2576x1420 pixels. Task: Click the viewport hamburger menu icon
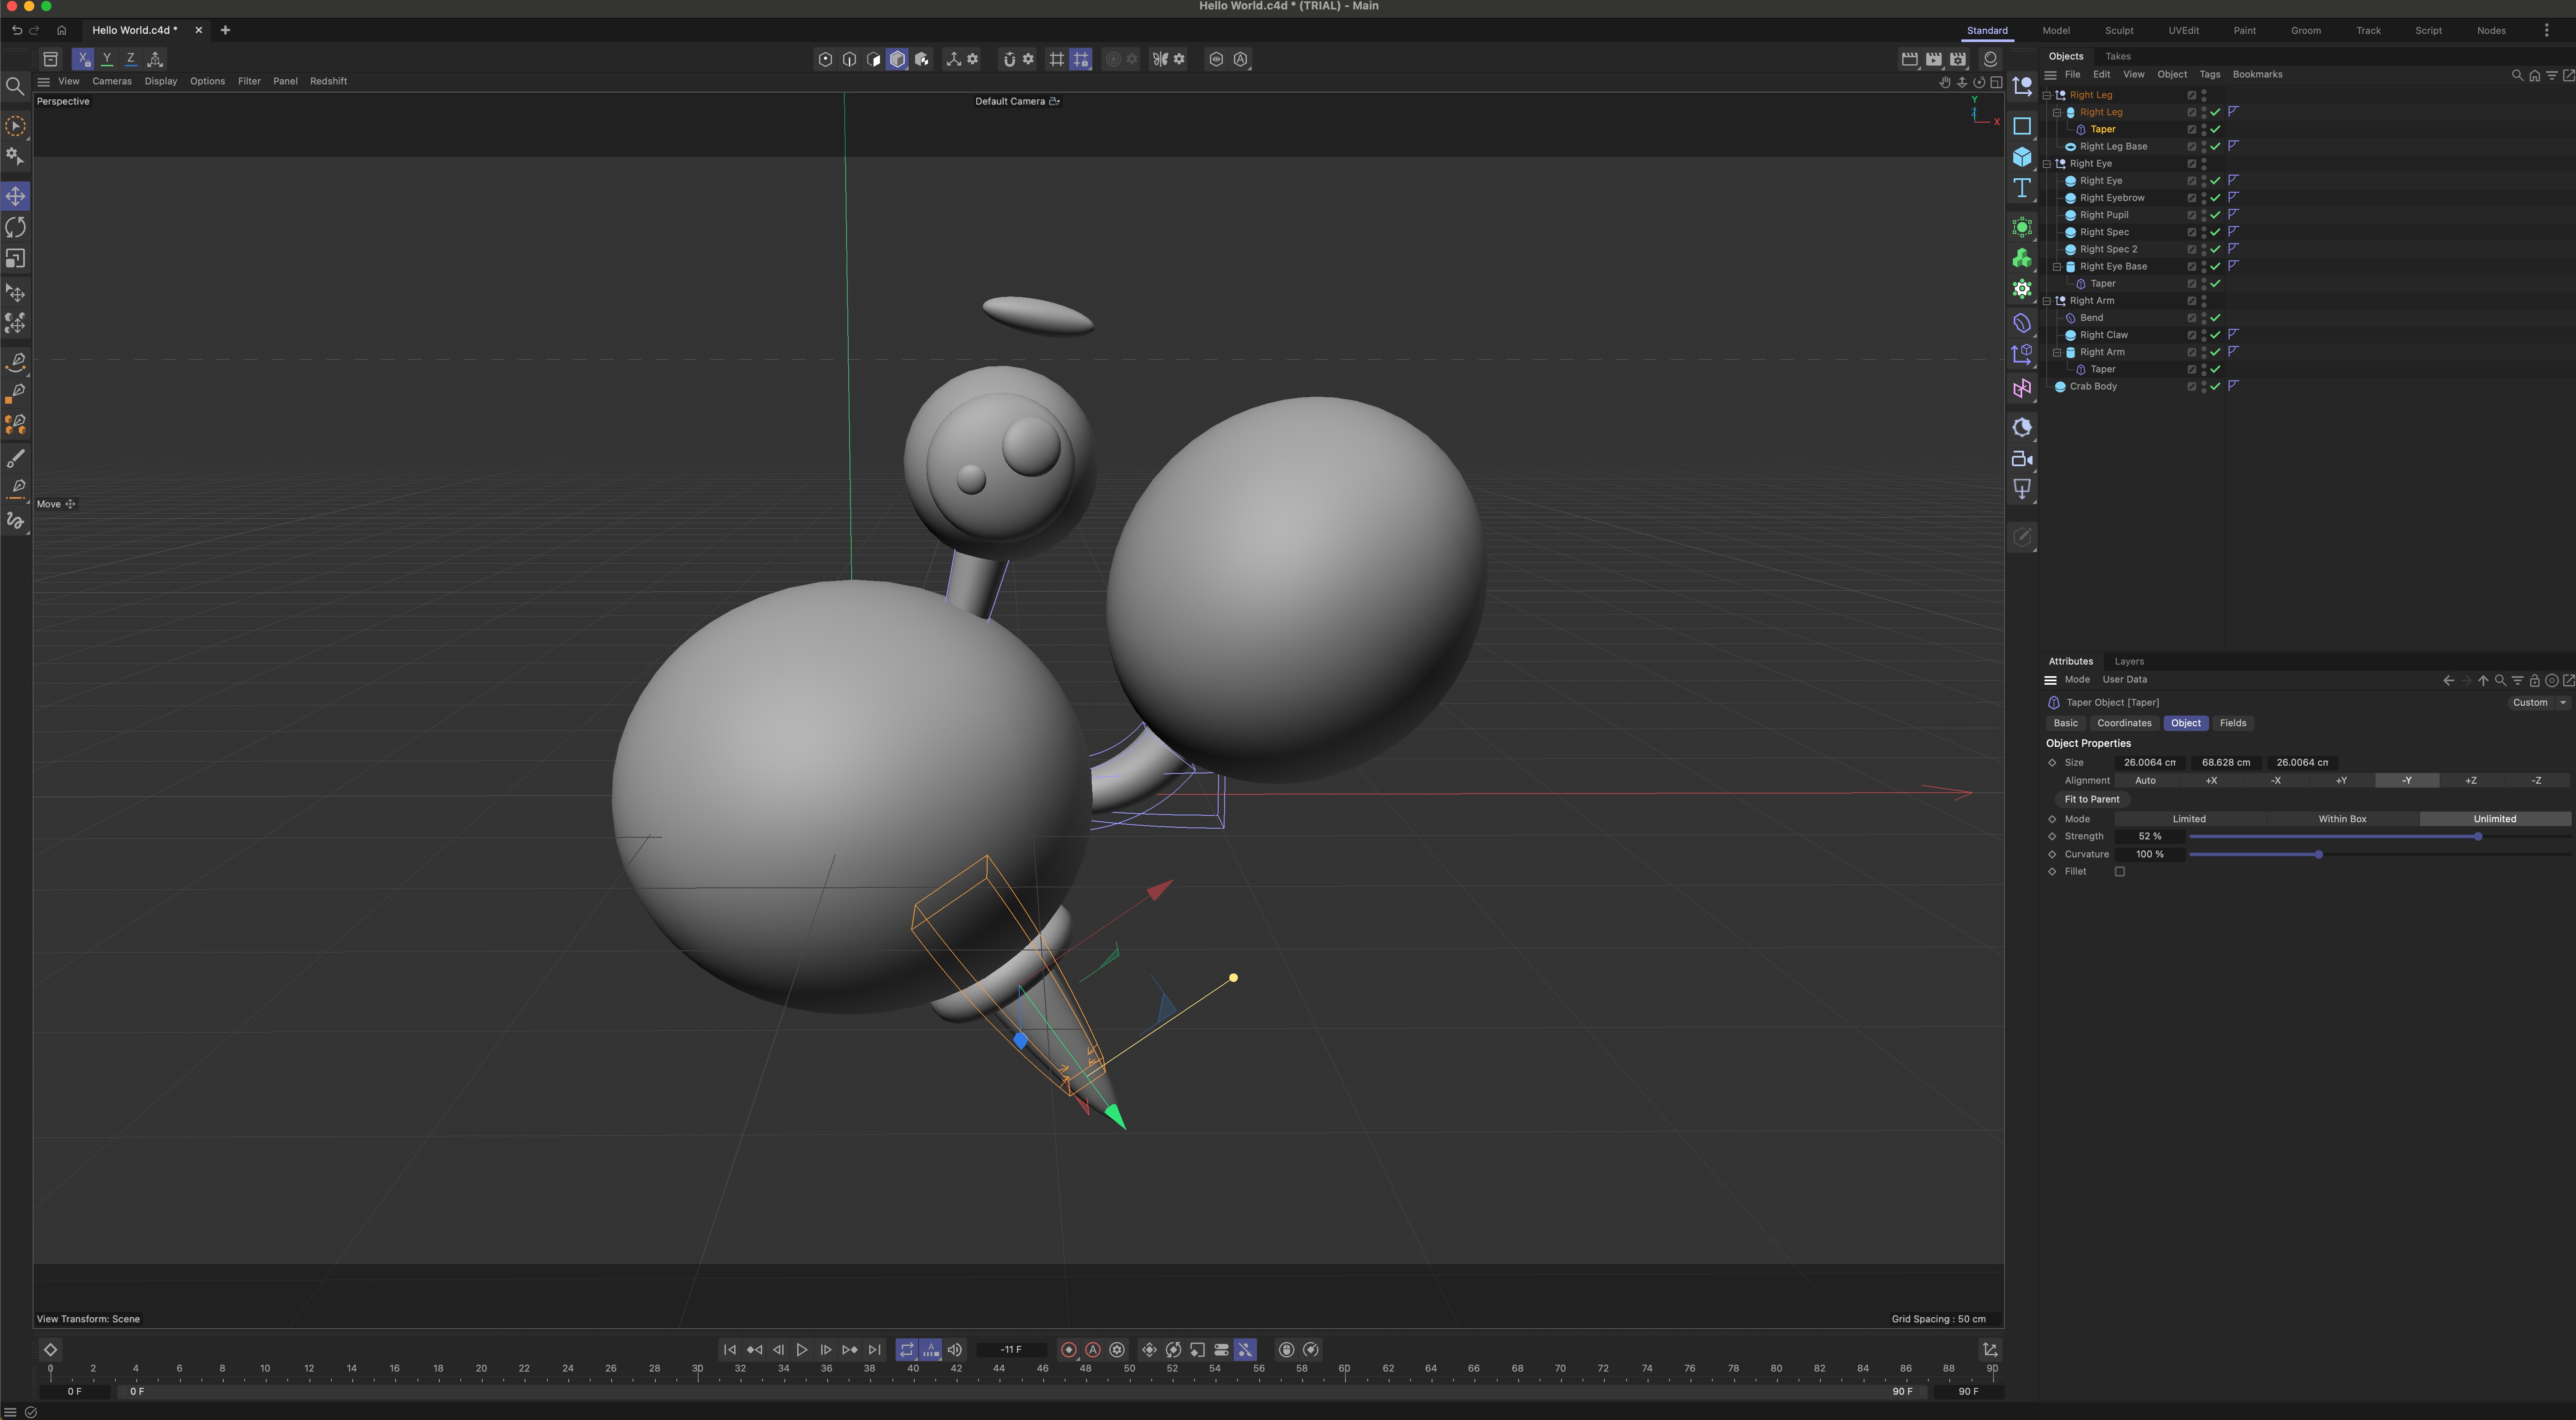pyautogui.click(x=44, y=82)
